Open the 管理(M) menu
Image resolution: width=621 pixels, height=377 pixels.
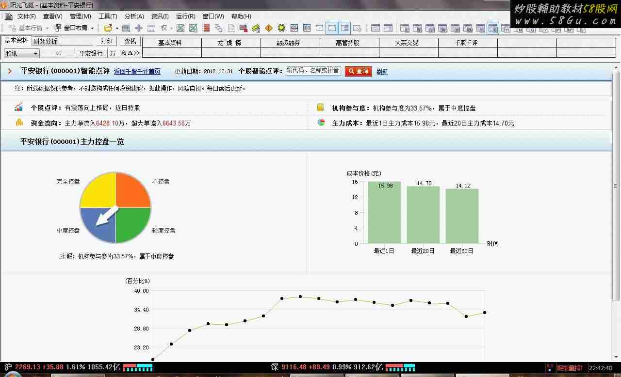80,16
